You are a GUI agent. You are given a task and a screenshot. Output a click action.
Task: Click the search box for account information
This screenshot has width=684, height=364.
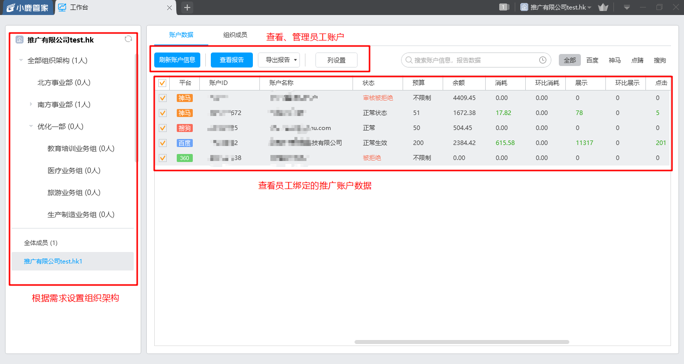pos(476,60)
